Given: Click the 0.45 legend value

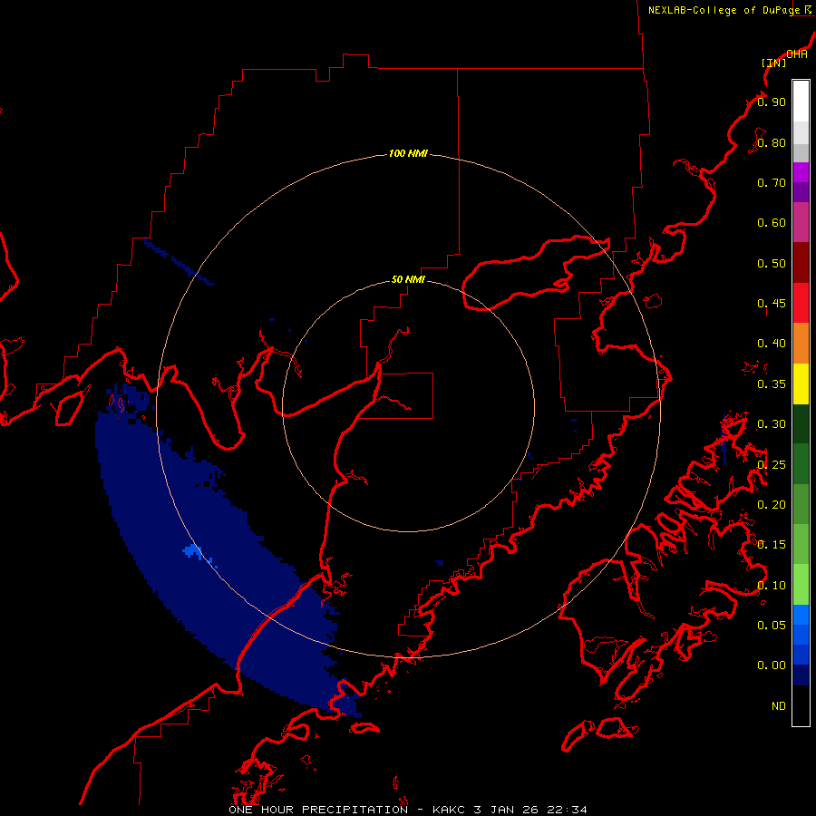Looking at the screenshot, I should tap(772, 304).
